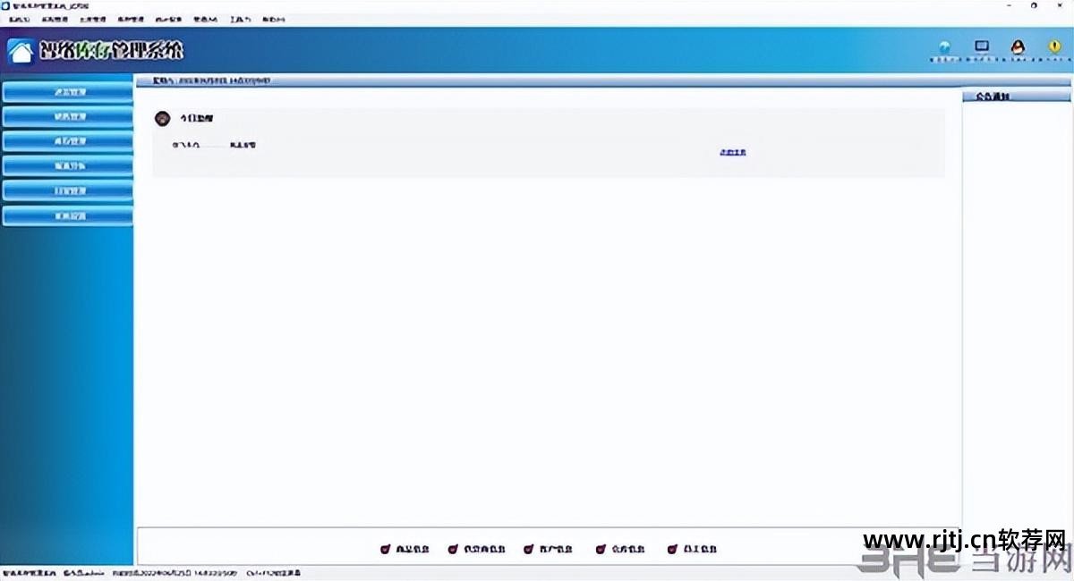
Task: Open the 系统设置 sidebar button
Action: [x=67, y=216]
